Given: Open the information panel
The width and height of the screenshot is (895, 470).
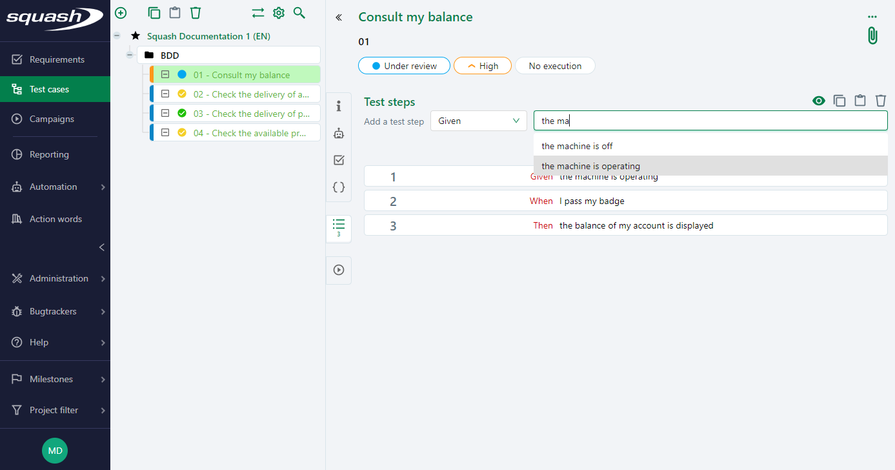Looking at the screenshot, I should [x=338, y=106].
